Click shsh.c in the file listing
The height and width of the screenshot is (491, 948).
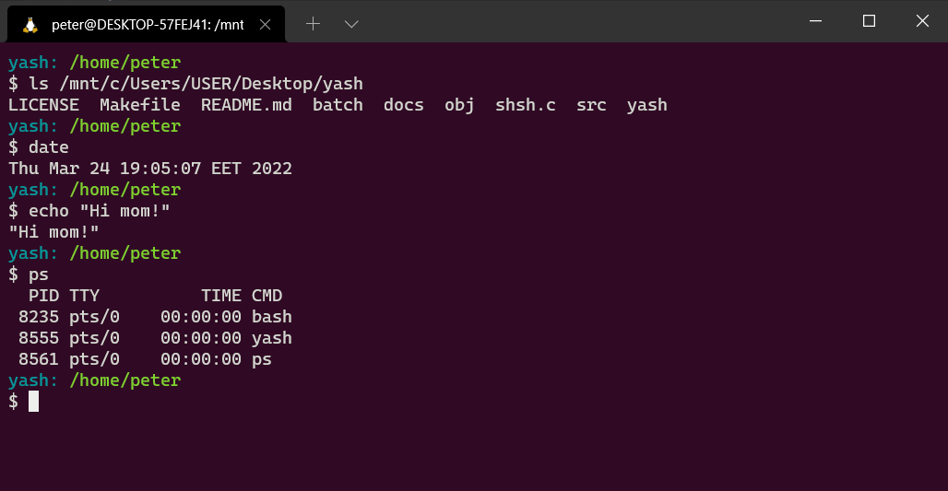526,105
